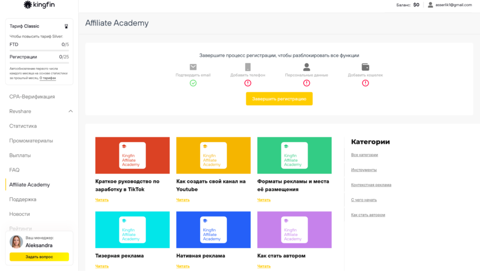Open Выплаты page
This screenshot has height=271, width=480.
coord(20,155)
